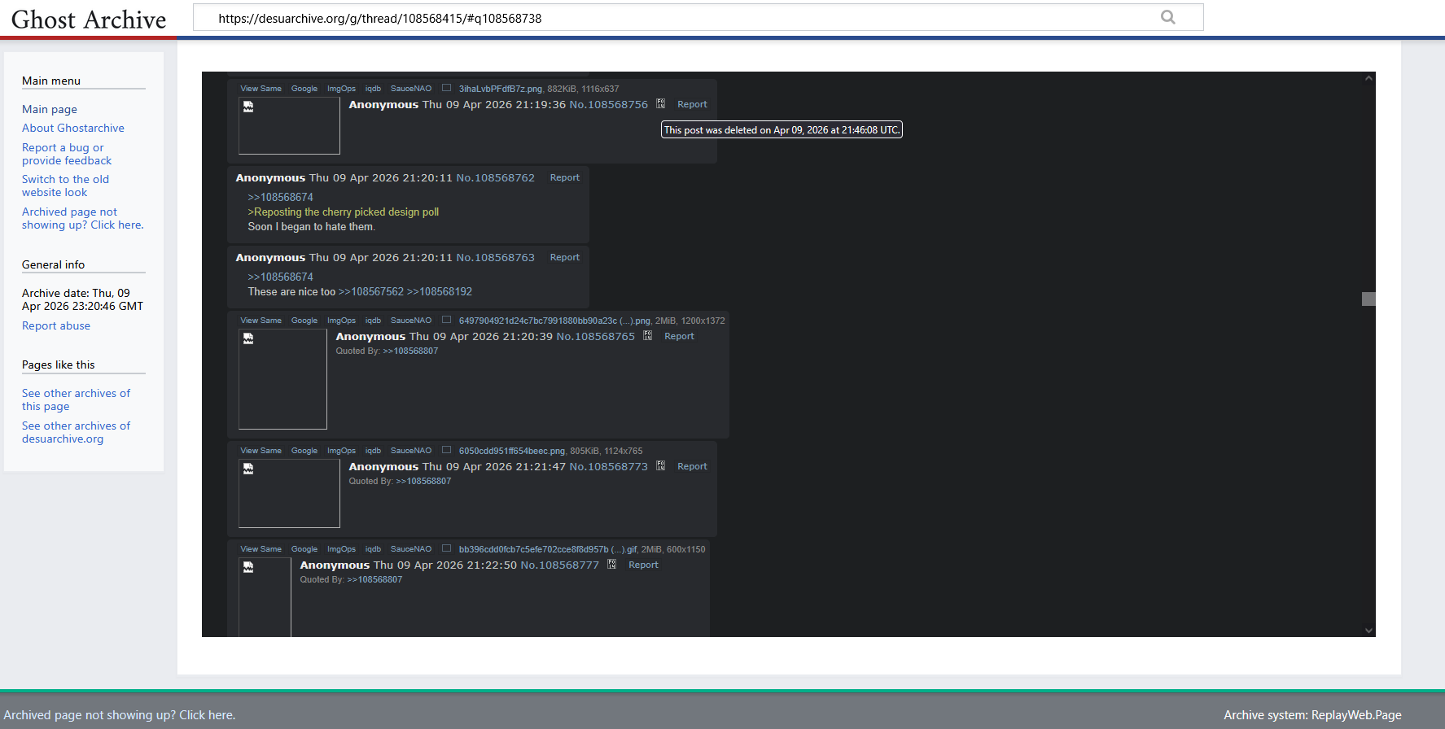Open About Ghostarchive in the sidebar
This screenshot has width=1445, height=729.
tap(73, 128)
